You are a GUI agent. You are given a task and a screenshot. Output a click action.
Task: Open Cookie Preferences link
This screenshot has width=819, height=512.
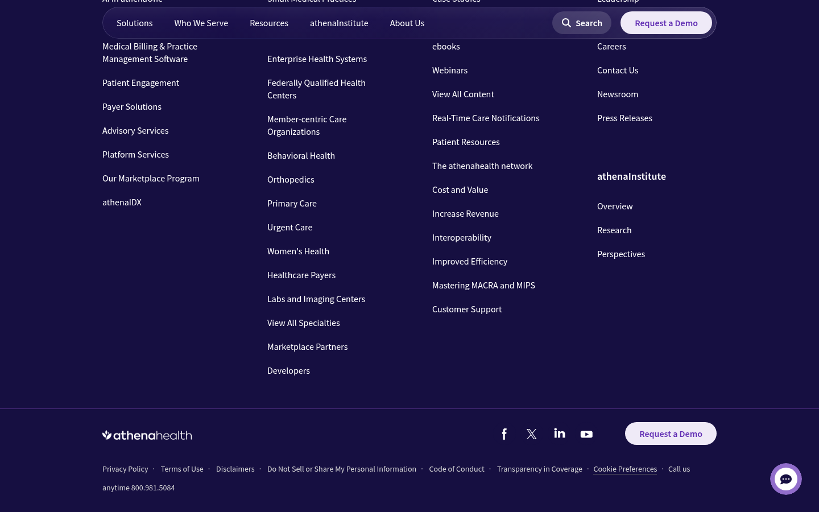tap(625, 469)
